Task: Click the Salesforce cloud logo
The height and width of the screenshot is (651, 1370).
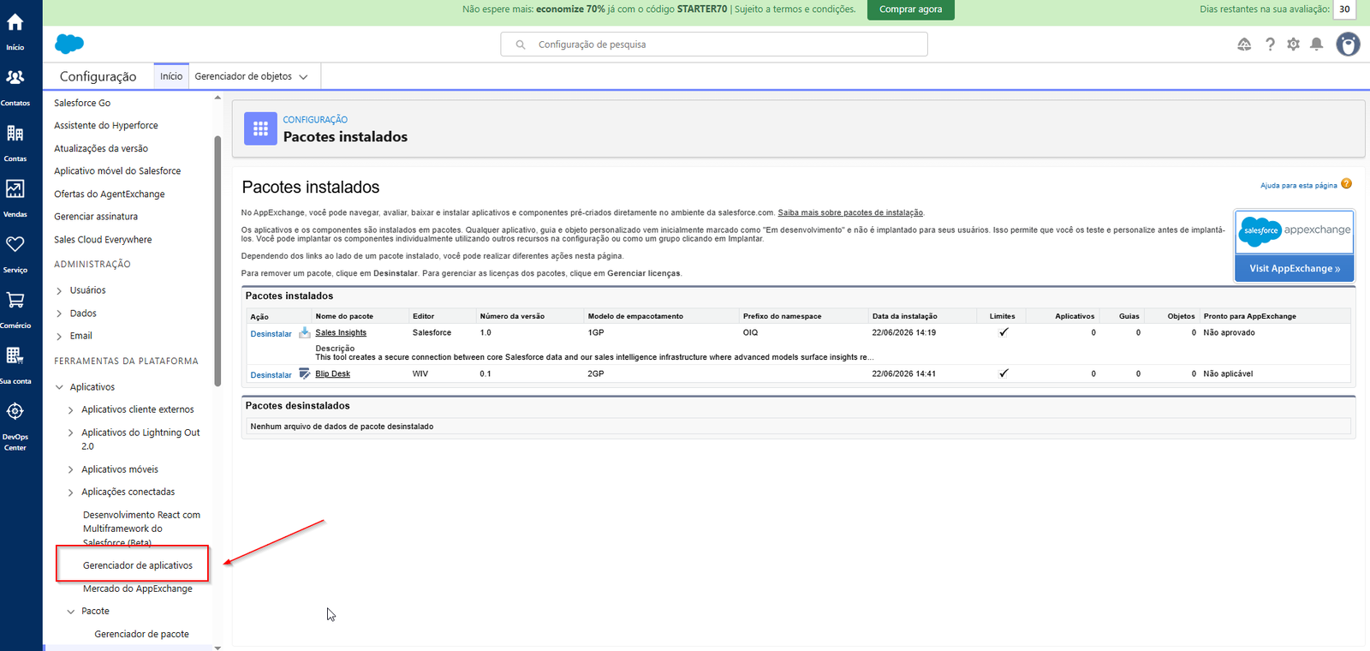Action: coord(69,44)
